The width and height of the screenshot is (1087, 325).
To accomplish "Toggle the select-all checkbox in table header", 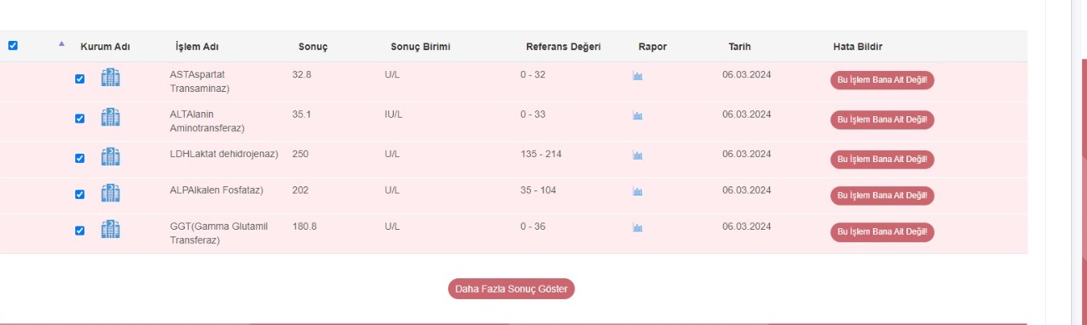I will point(13,46).
